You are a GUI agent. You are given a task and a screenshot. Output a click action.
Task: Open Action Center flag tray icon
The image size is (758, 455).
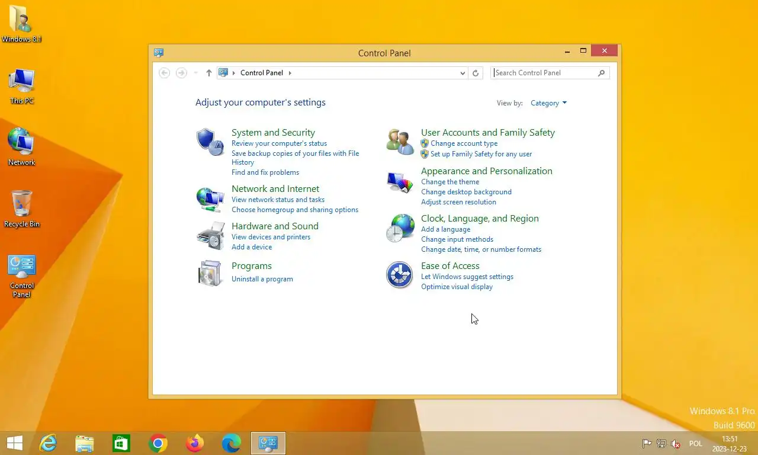pyautogui.click(x=647, y=444)
